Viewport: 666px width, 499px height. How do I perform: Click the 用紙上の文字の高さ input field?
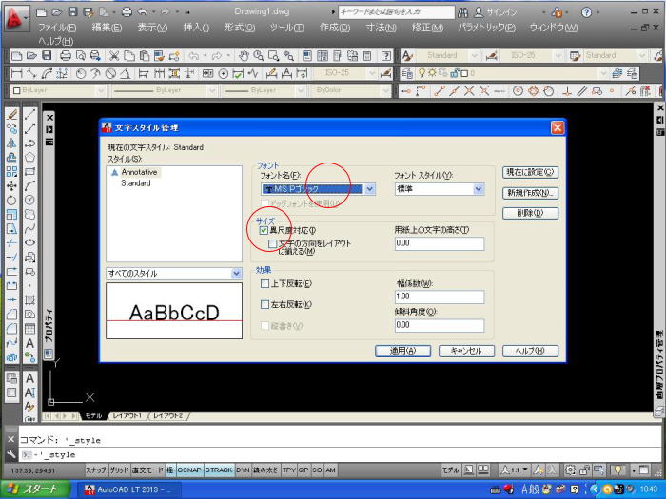(440, 243)
